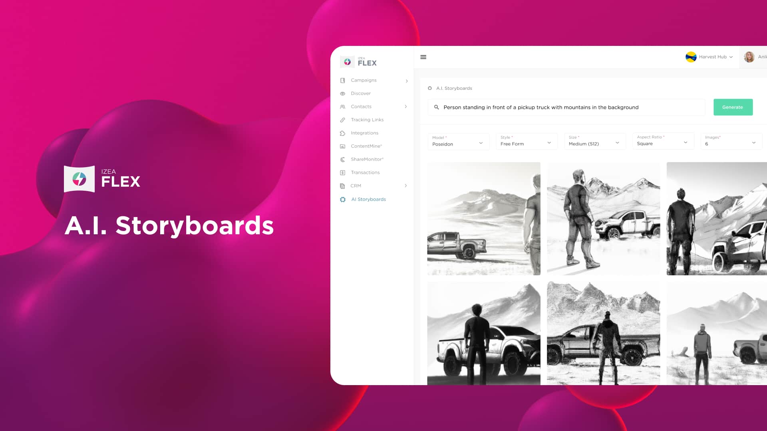Click the AI Storyboards sidebar icon
Image resolution: width=767 pixels, height=431 pixels.
343,200
